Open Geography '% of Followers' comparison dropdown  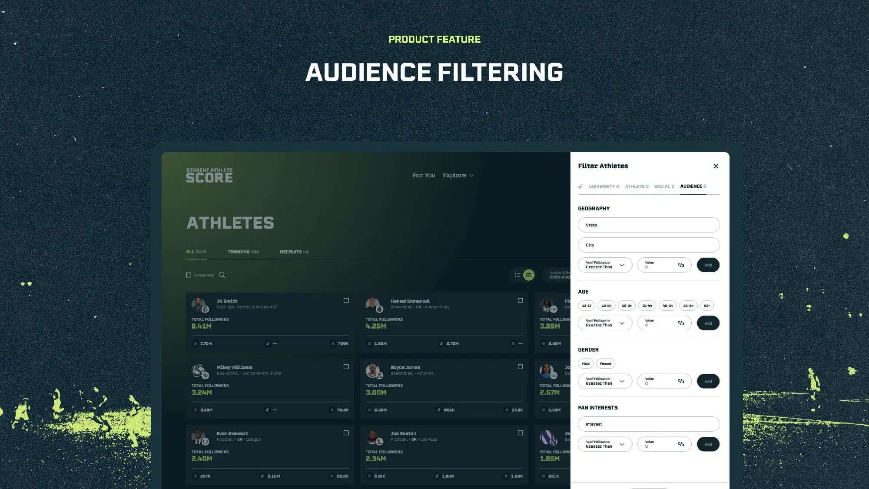(605, 265)
